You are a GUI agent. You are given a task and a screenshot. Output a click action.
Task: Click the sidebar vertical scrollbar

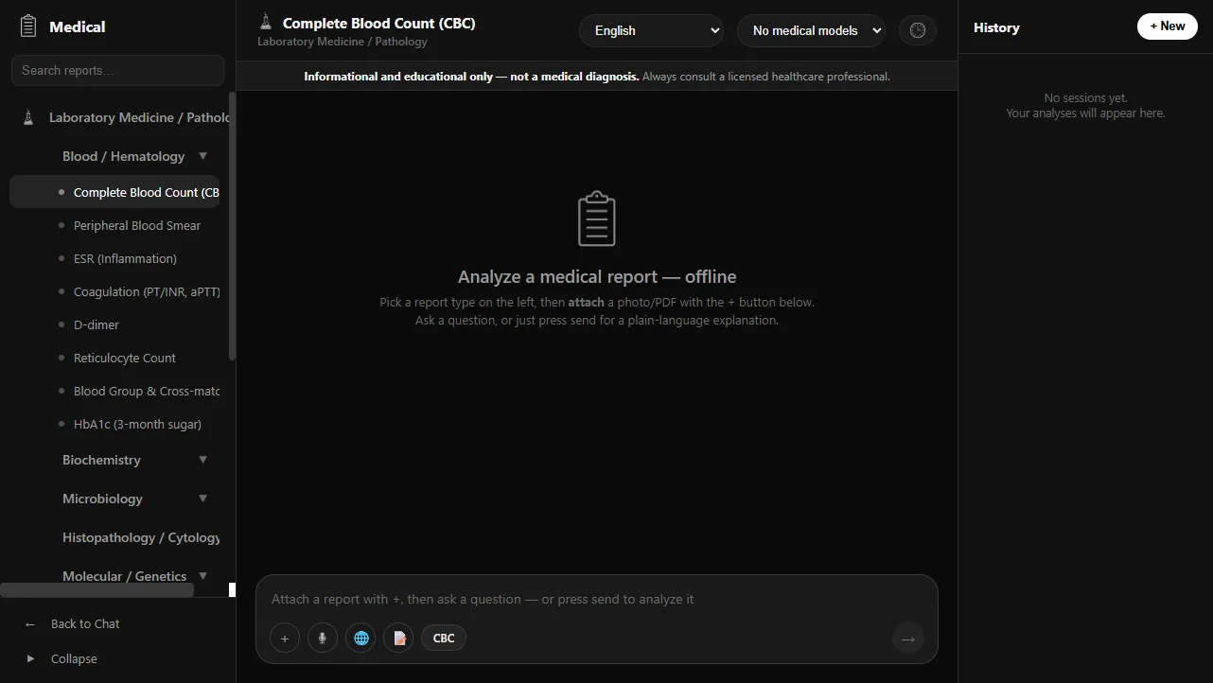tap(232, 225)
